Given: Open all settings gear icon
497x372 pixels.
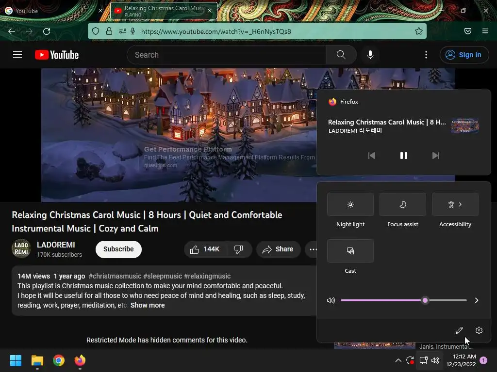Looking at the screenshot, I should tap(479, 330).
